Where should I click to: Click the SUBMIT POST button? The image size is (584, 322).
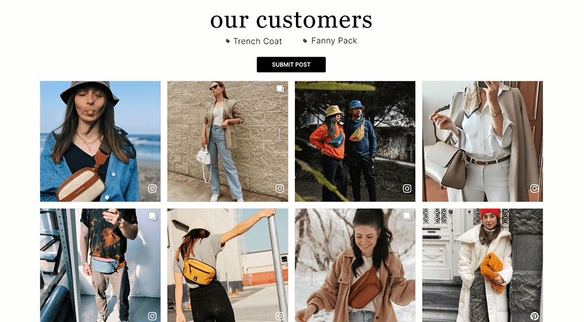pyautogui.click(x=291, y=65)
